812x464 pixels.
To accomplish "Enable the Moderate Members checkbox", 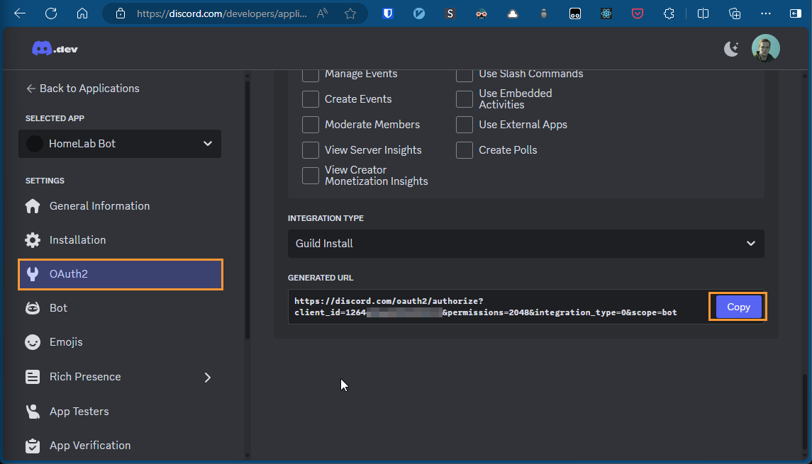I will point(311,125).
